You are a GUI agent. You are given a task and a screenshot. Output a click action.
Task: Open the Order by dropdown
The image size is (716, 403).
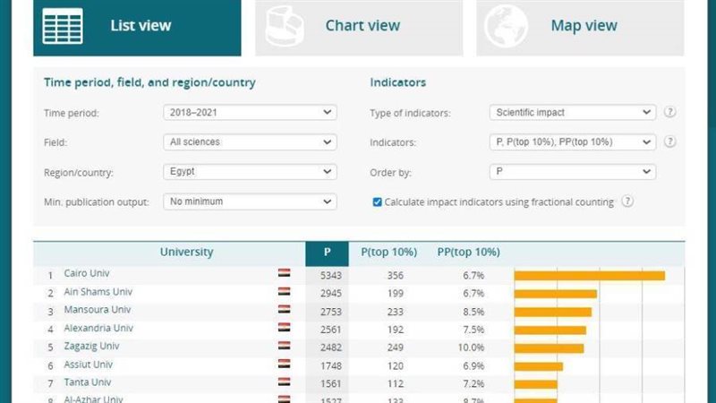point(573,172)
